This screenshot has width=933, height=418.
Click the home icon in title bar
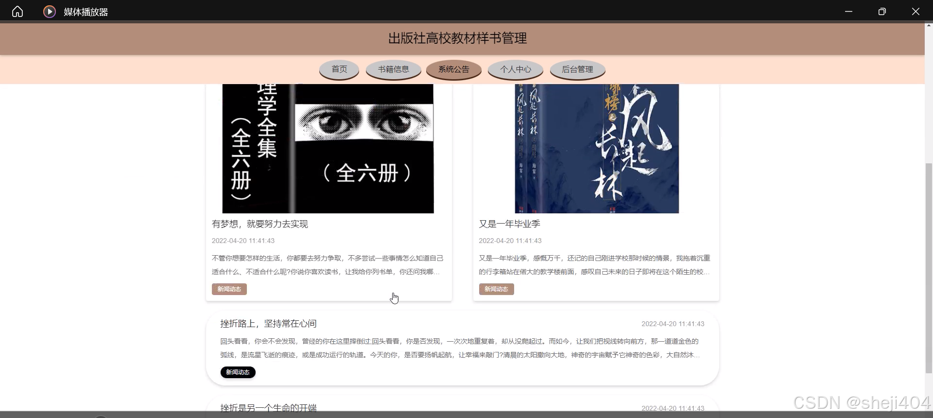click(17, 11)
